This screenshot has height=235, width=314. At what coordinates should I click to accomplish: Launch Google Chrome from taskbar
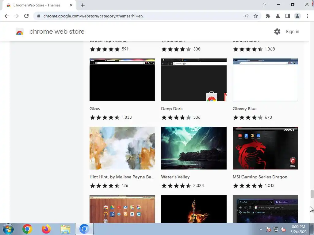[27, 229]
